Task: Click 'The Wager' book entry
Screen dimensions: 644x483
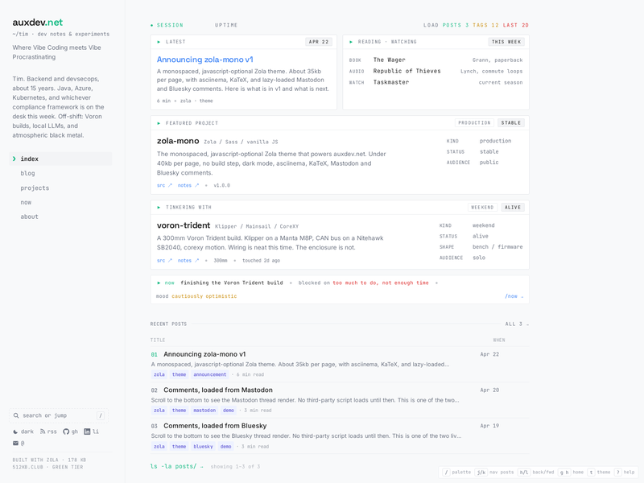Action: [389, 60]
